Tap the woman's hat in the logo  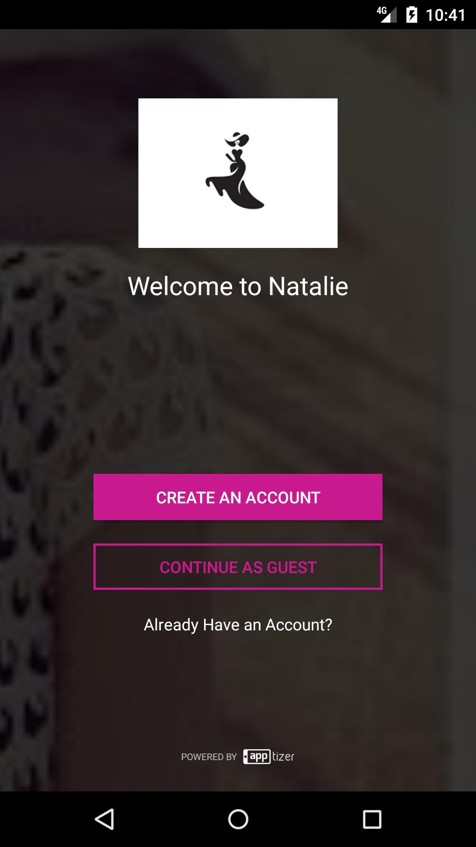[x=237, y=139]
